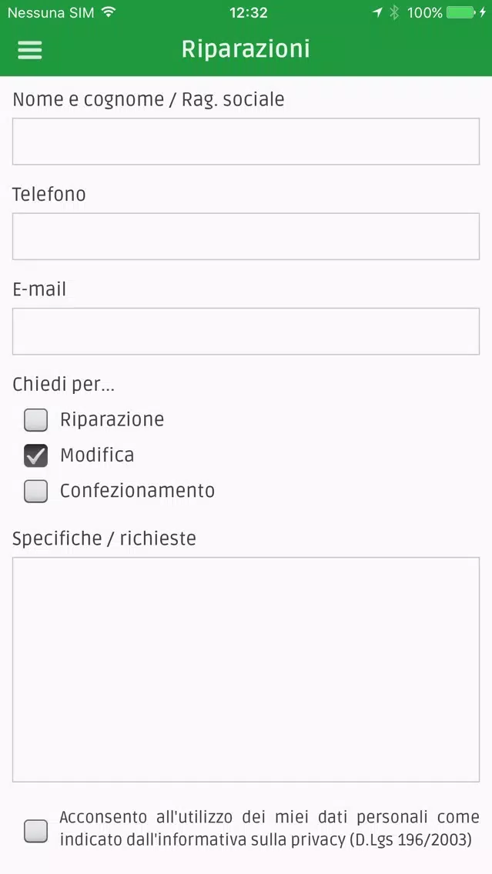Open the hamburger menu

pyautogui.click(x=29, y=49)
